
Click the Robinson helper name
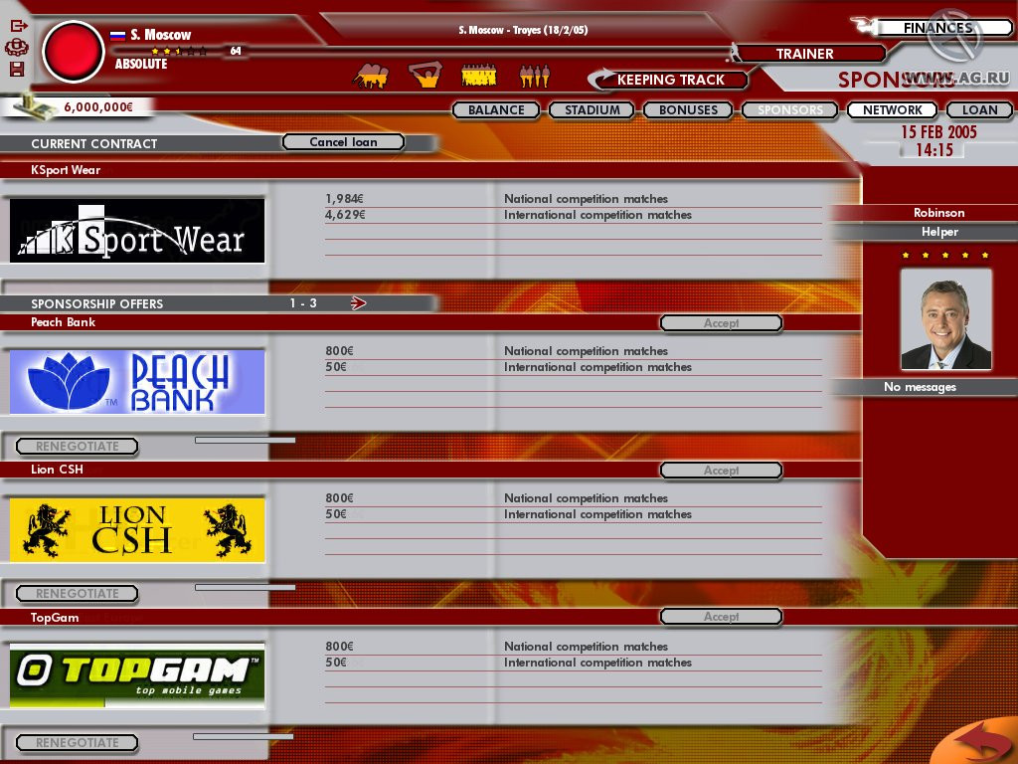938,213
